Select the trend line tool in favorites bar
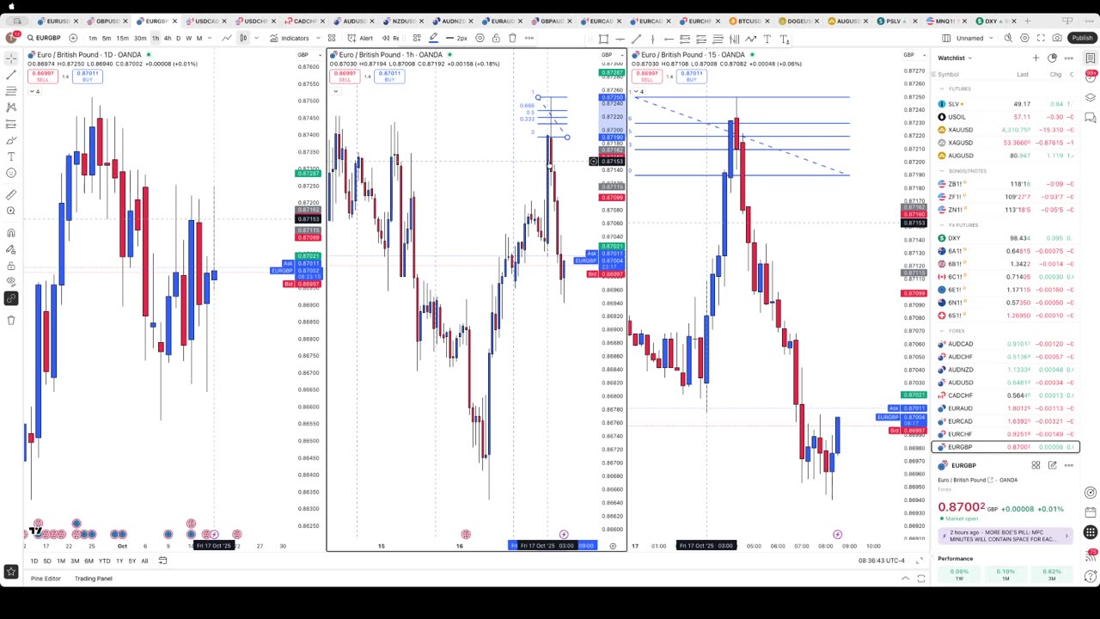 tap(636, 39)
